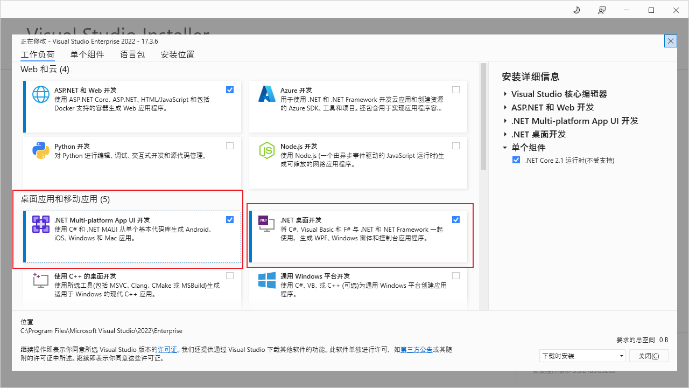Close the modify dialog with X button

(x=671, y=41)
